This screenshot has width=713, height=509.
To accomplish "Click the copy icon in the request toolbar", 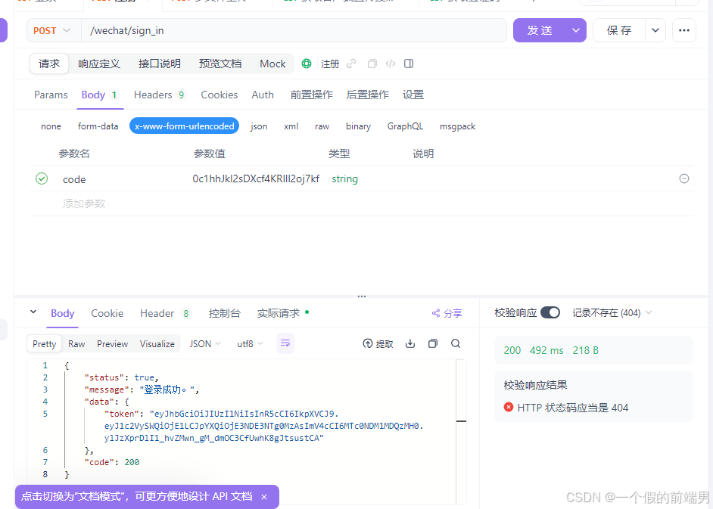I will point(372,64).
